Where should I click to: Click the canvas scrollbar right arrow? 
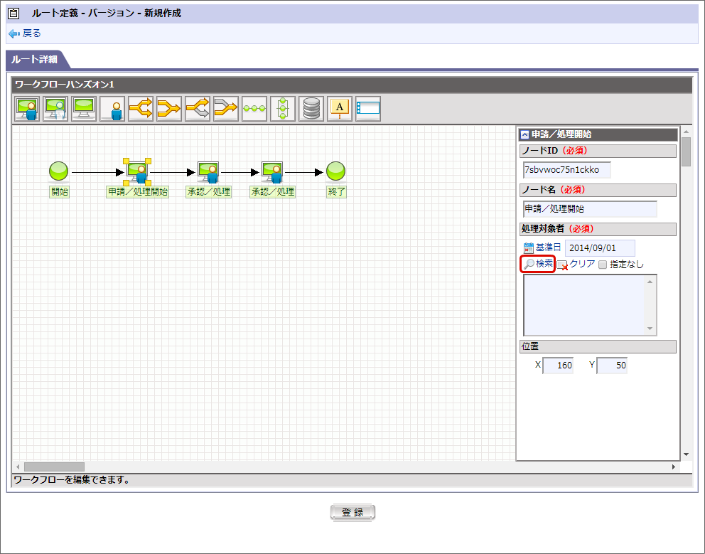pyautogui.click(x=674, y=467)
